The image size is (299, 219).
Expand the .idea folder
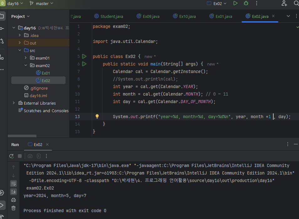tap(20, 35)
